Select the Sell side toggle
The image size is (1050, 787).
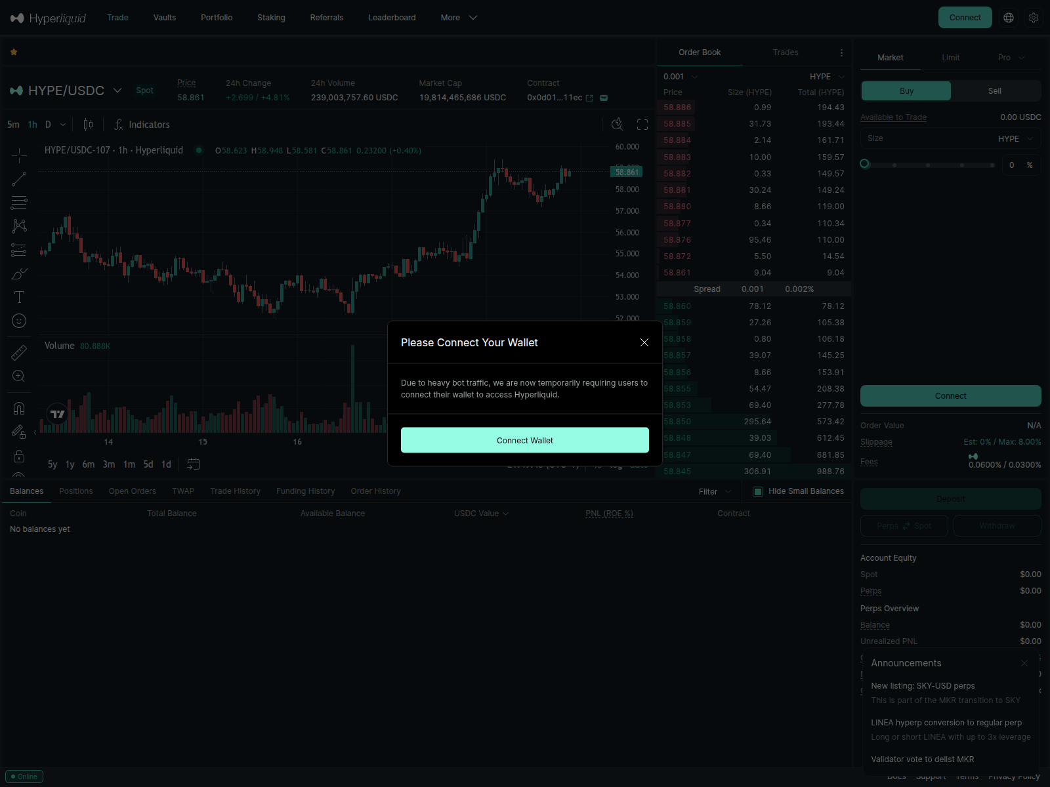click(995, 91)
